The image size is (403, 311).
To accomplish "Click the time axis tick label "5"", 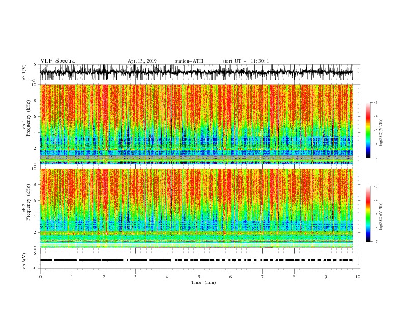I will (199, 277).
